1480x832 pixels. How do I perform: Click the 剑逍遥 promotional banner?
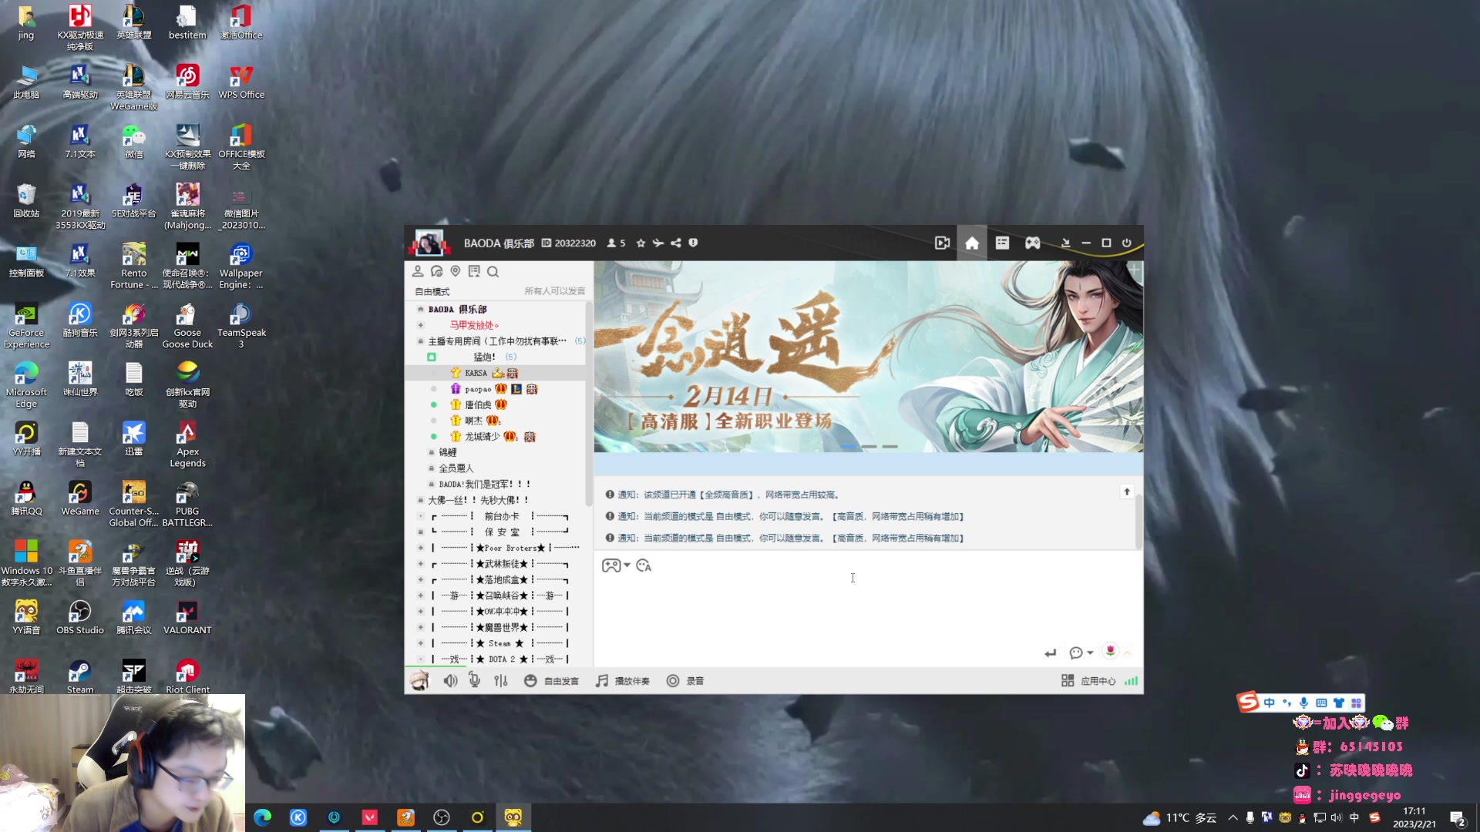[868, 357]
